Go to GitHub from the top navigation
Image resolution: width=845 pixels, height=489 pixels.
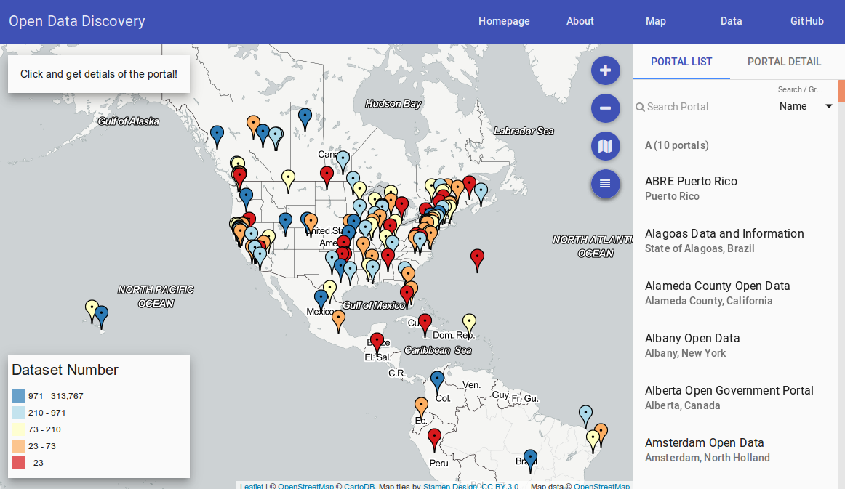(x=806, y=21)
